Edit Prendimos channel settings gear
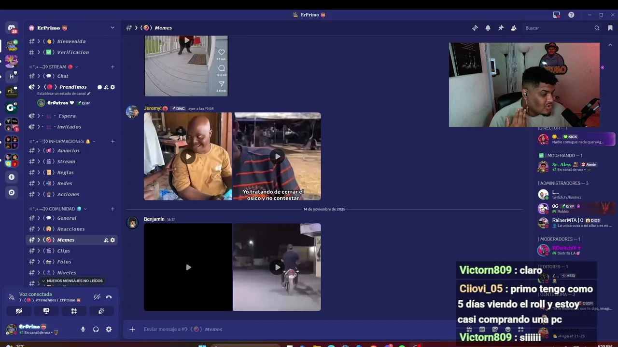 click(112, 87)
